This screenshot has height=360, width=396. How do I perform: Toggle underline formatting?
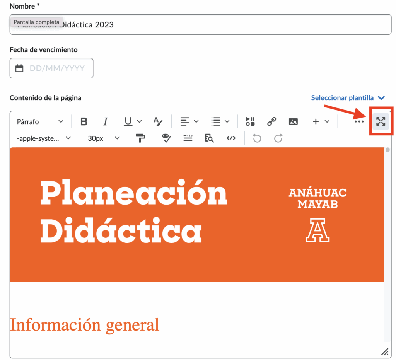pos(128,121)
